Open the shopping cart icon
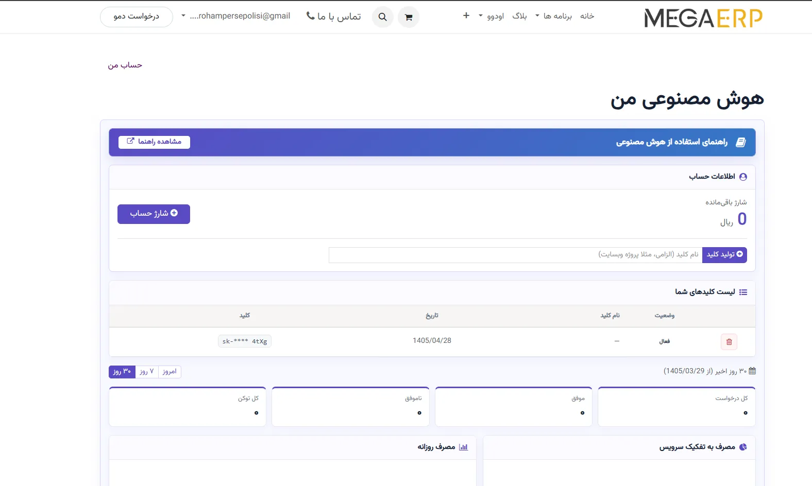 [x=409, y=17]
